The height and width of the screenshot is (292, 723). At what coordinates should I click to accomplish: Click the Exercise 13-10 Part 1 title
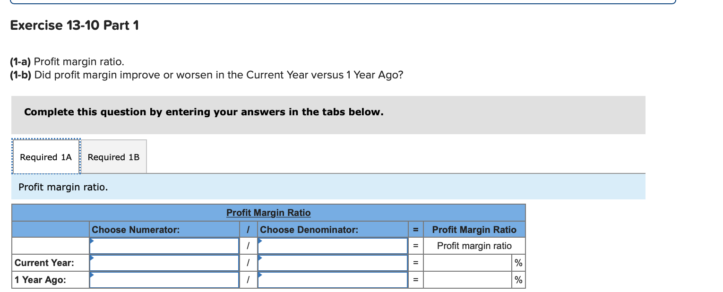[74, 26]
